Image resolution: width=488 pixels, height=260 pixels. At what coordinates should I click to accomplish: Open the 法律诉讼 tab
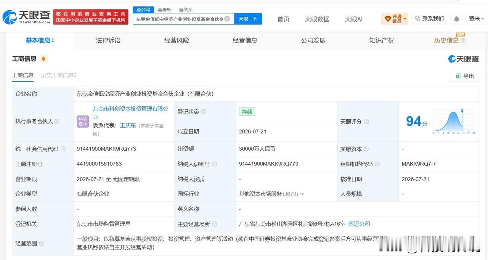tap(108, 40)
